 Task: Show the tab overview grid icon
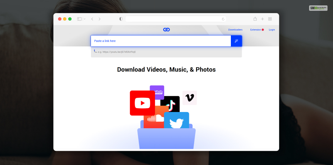[270, 19]
